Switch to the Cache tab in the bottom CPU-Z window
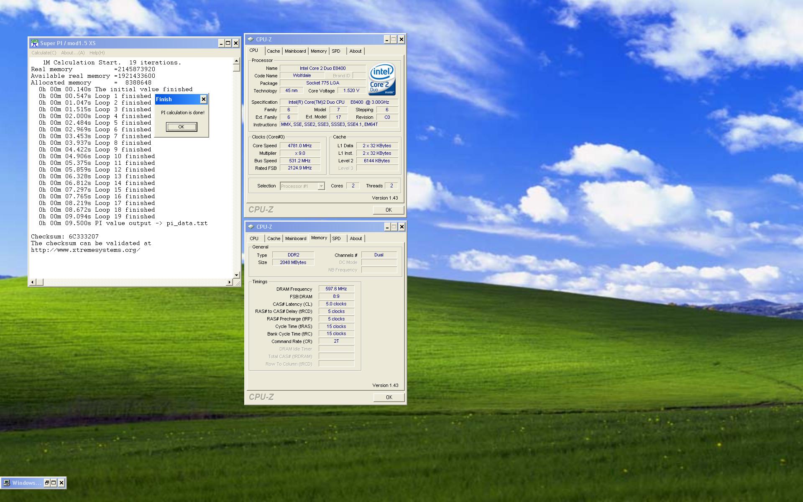Viewport: 803px width, 502px height. point(274,238)
